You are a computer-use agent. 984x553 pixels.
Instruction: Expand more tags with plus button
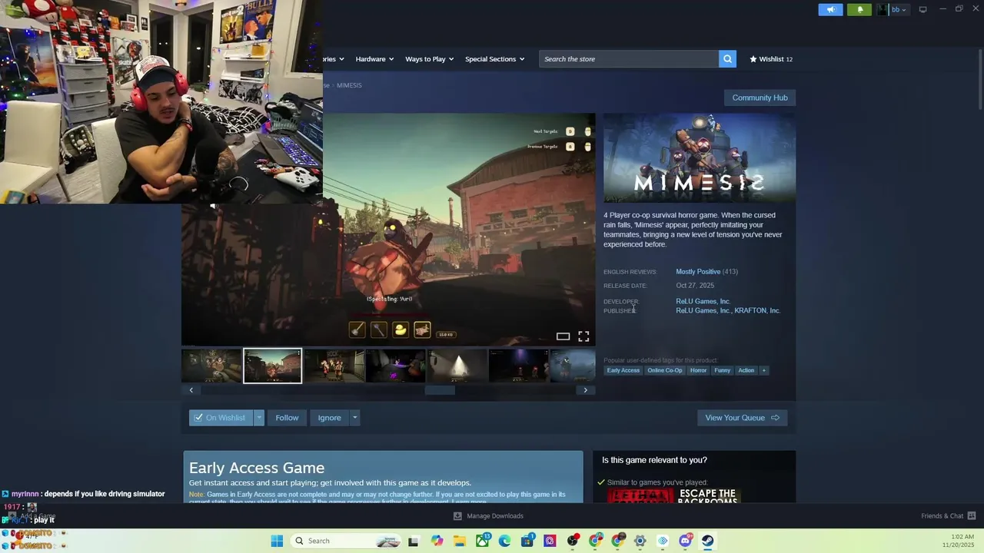tap(763, 370)
